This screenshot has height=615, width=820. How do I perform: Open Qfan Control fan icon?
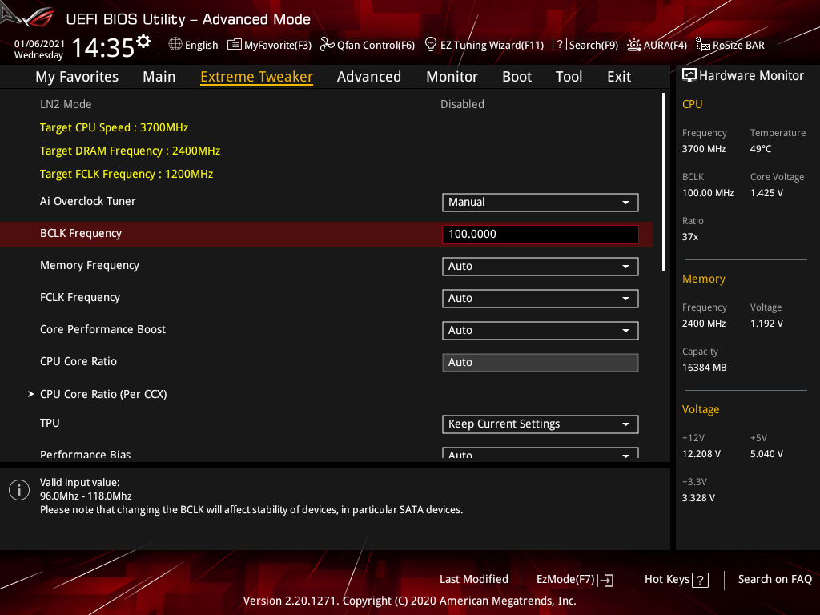click(327, 45)
